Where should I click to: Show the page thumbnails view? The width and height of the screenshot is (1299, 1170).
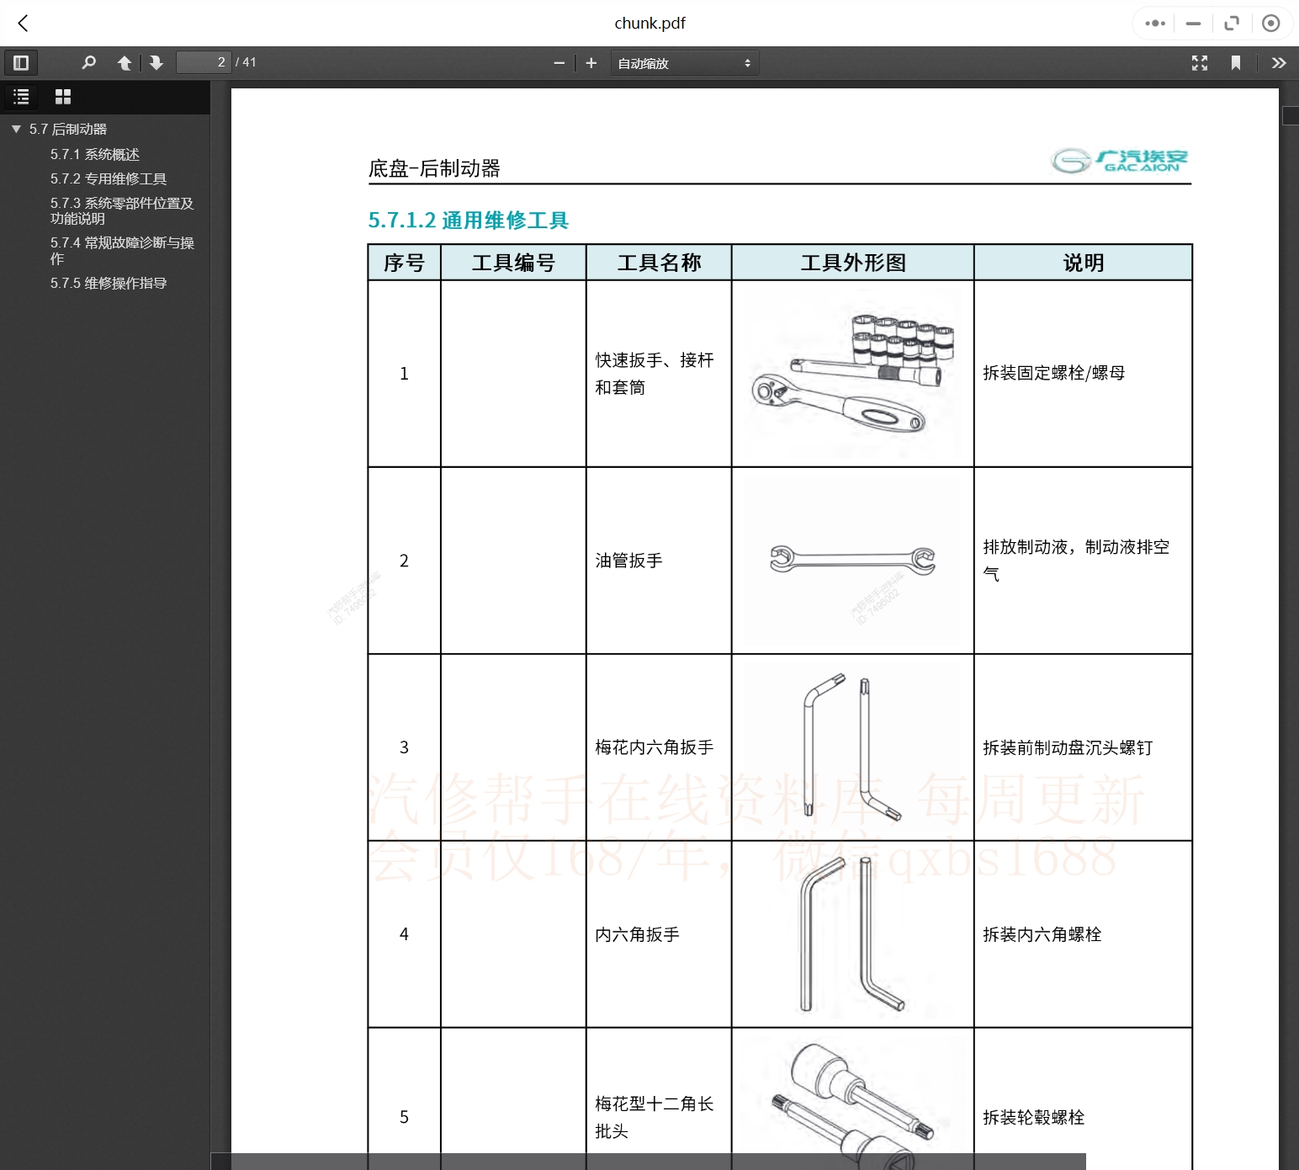[x=63, y=97]
